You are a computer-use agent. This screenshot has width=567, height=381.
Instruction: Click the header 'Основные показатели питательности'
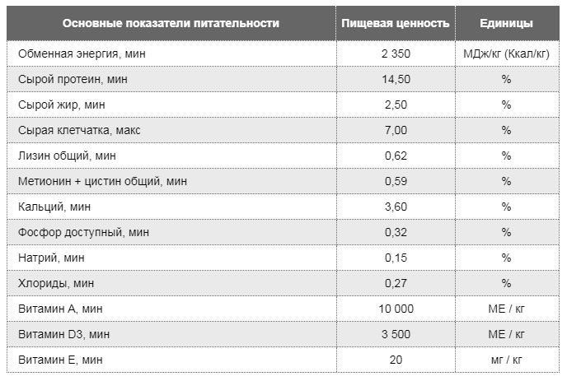tap(171, 24)
